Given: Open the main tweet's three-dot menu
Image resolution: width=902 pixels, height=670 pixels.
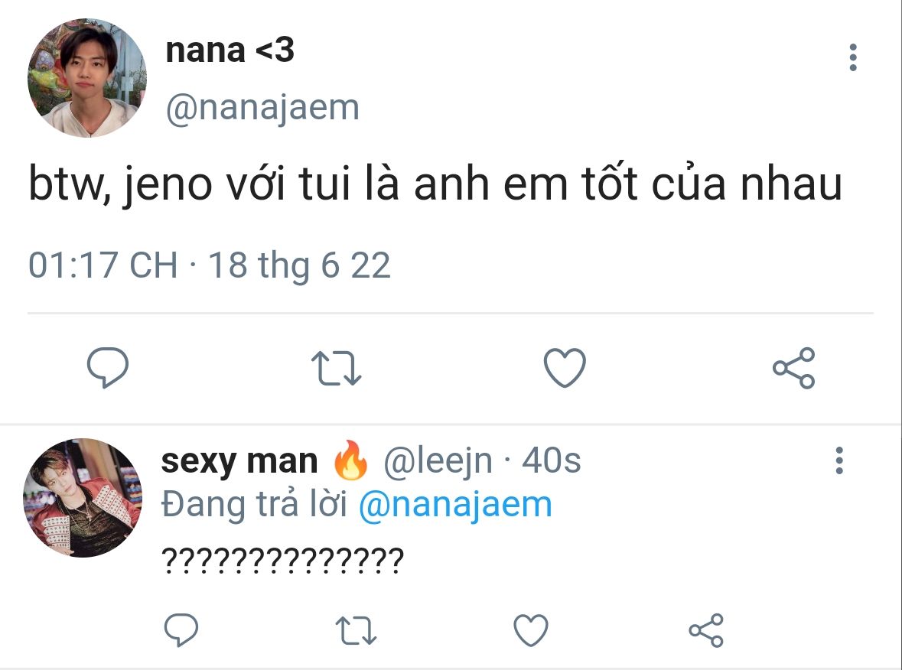Looking at the screenshot, I should pos(853,58).
